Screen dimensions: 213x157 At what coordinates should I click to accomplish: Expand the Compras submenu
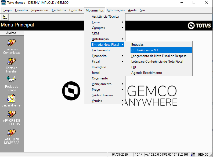[107, 28]
